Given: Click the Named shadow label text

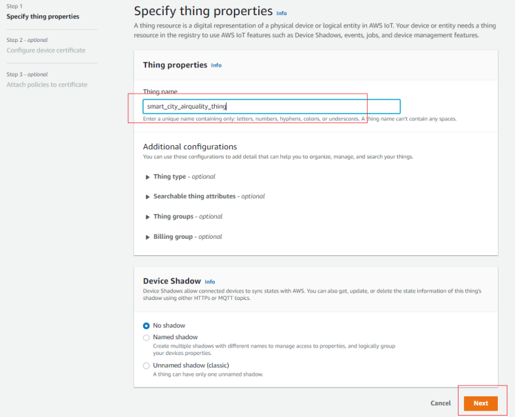Looking at the screenshot, I should coord(176,337).
